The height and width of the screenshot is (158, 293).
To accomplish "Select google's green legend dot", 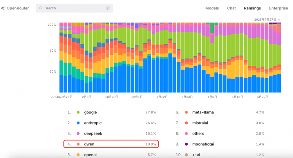I will (78, 112).
